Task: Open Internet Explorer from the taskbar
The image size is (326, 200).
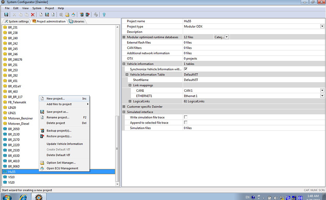Action: [x=23, y=197]
